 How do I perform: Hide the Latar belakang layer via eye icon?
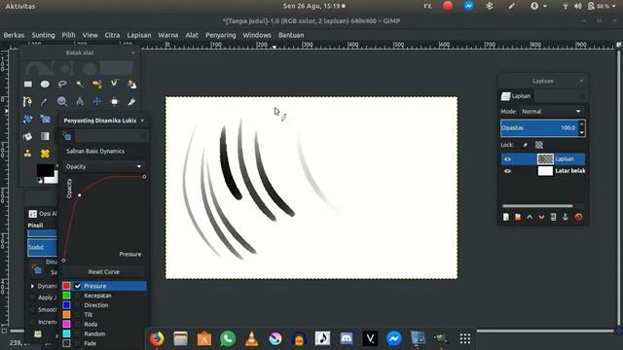[x=507, y=171]
